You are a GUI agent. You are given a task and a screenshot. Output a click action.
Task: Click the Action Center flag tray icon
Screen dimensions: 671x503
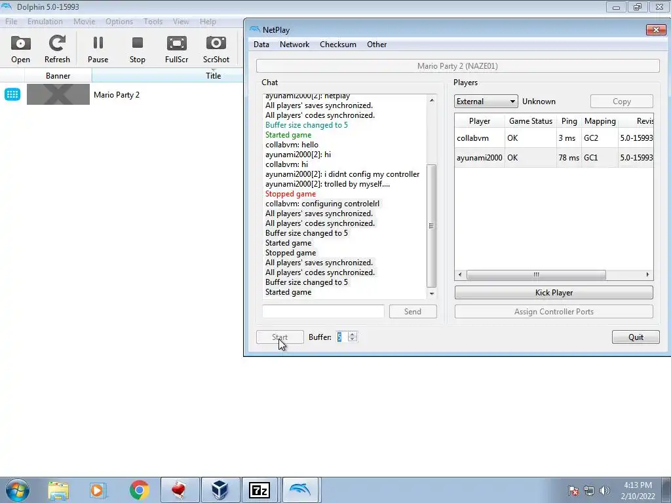click(573, 491)
